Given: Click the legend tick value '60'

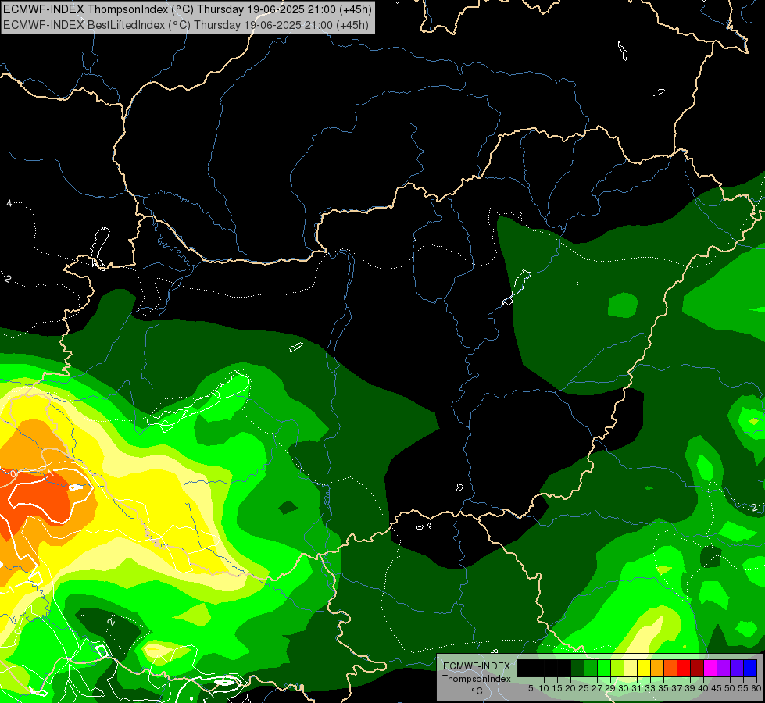Looking at the screenshot, I should click(x=756, y=688).
